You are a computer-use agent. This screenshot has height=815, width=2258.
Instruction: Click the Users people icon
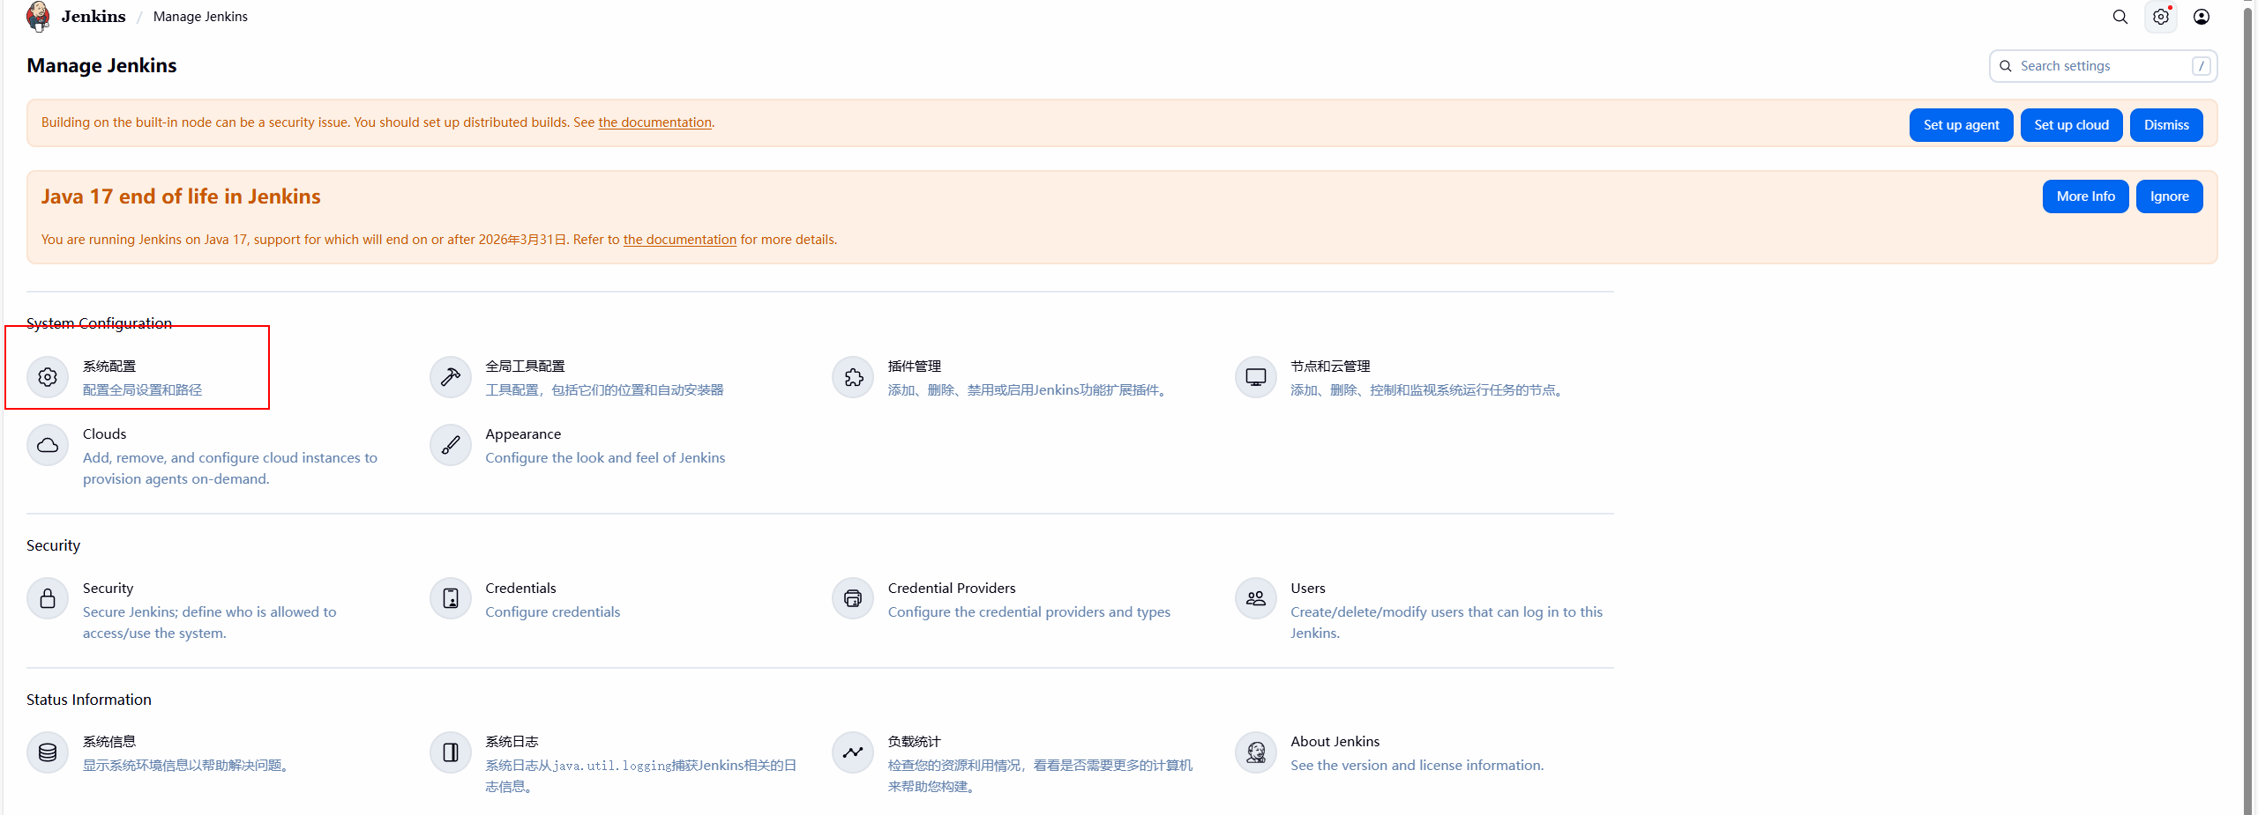(1256, 599)
